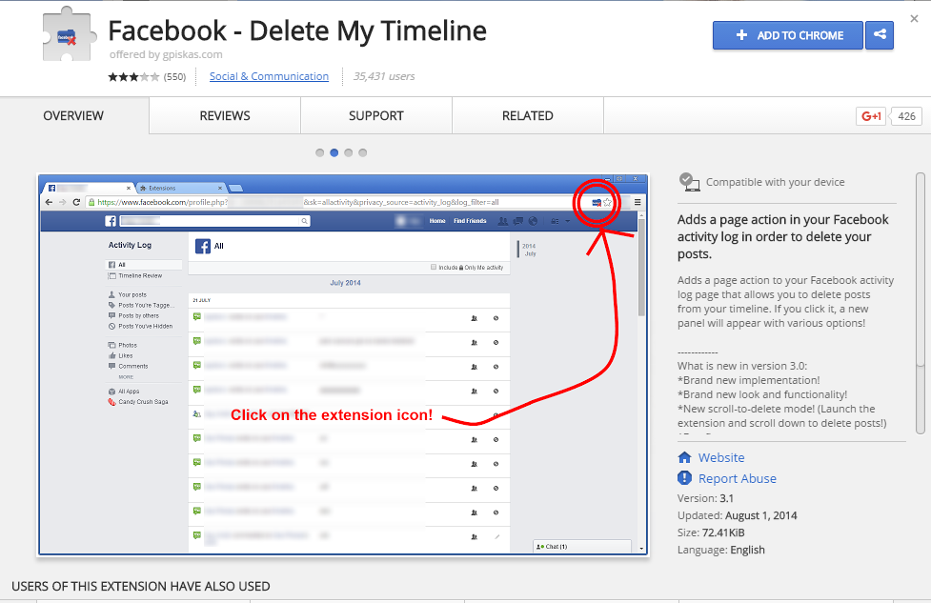
Task: Select the fourth carousel dot
Action: pos(363,152)
